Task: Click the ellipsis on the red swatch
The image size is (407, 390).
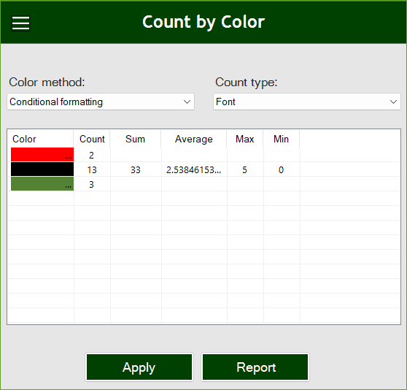Action: click(x=69, y=157)
